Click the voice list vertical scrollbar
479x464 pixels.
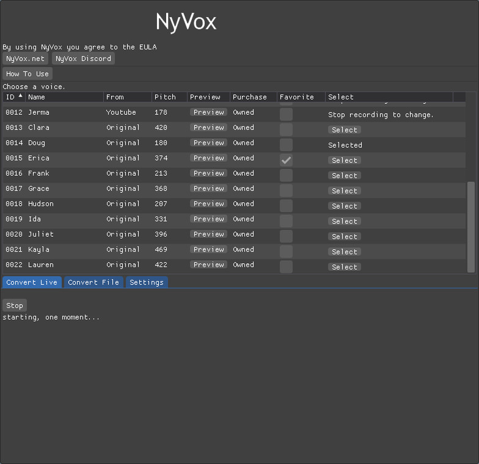coord(470,226)
